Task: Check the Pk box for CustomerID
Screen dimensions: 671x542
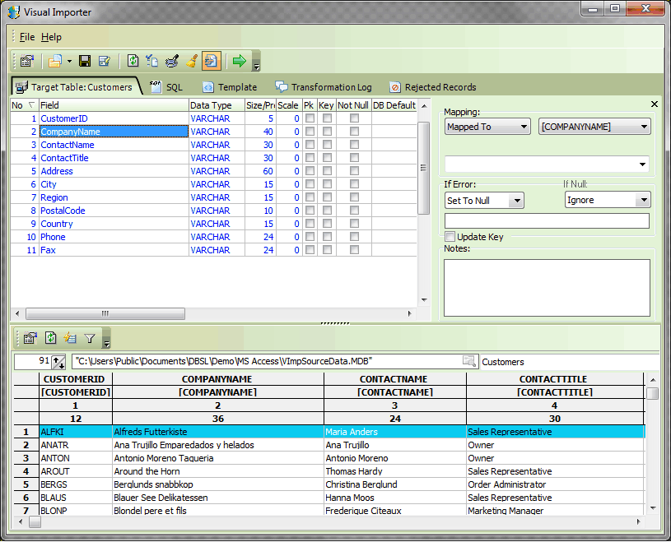Action: 308,118
